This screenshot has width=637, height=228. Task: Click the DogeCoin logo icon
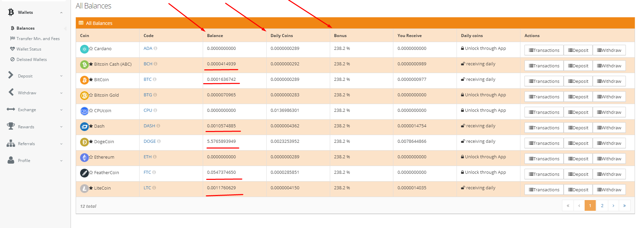pos(84,142)
